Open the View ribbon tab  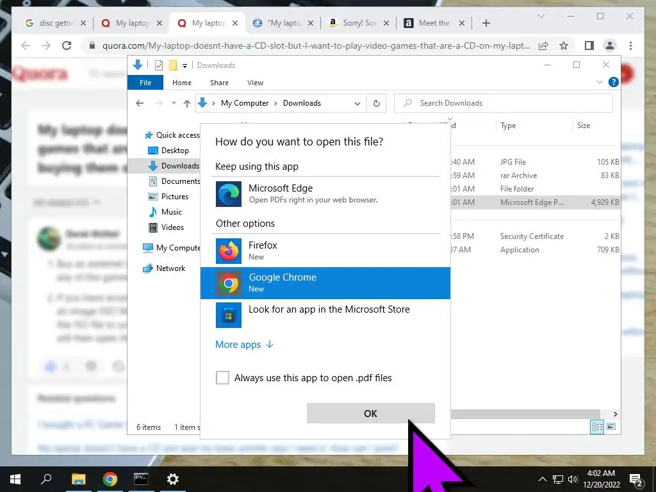(255, 83)
